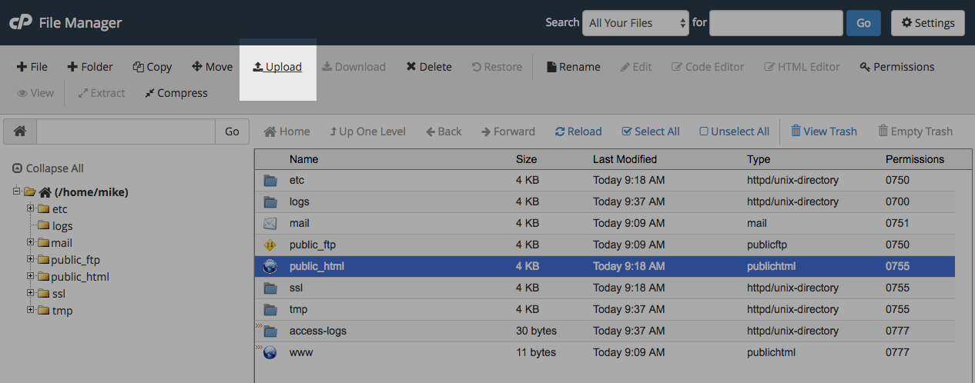975x383 pixels.
Task: Click the search text input field
Action: coord(776,23)
